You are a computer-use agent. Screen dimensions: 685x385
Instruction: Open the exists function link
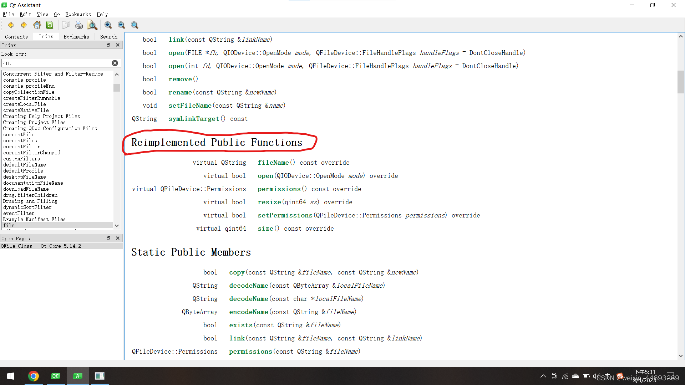pos(241,325)
